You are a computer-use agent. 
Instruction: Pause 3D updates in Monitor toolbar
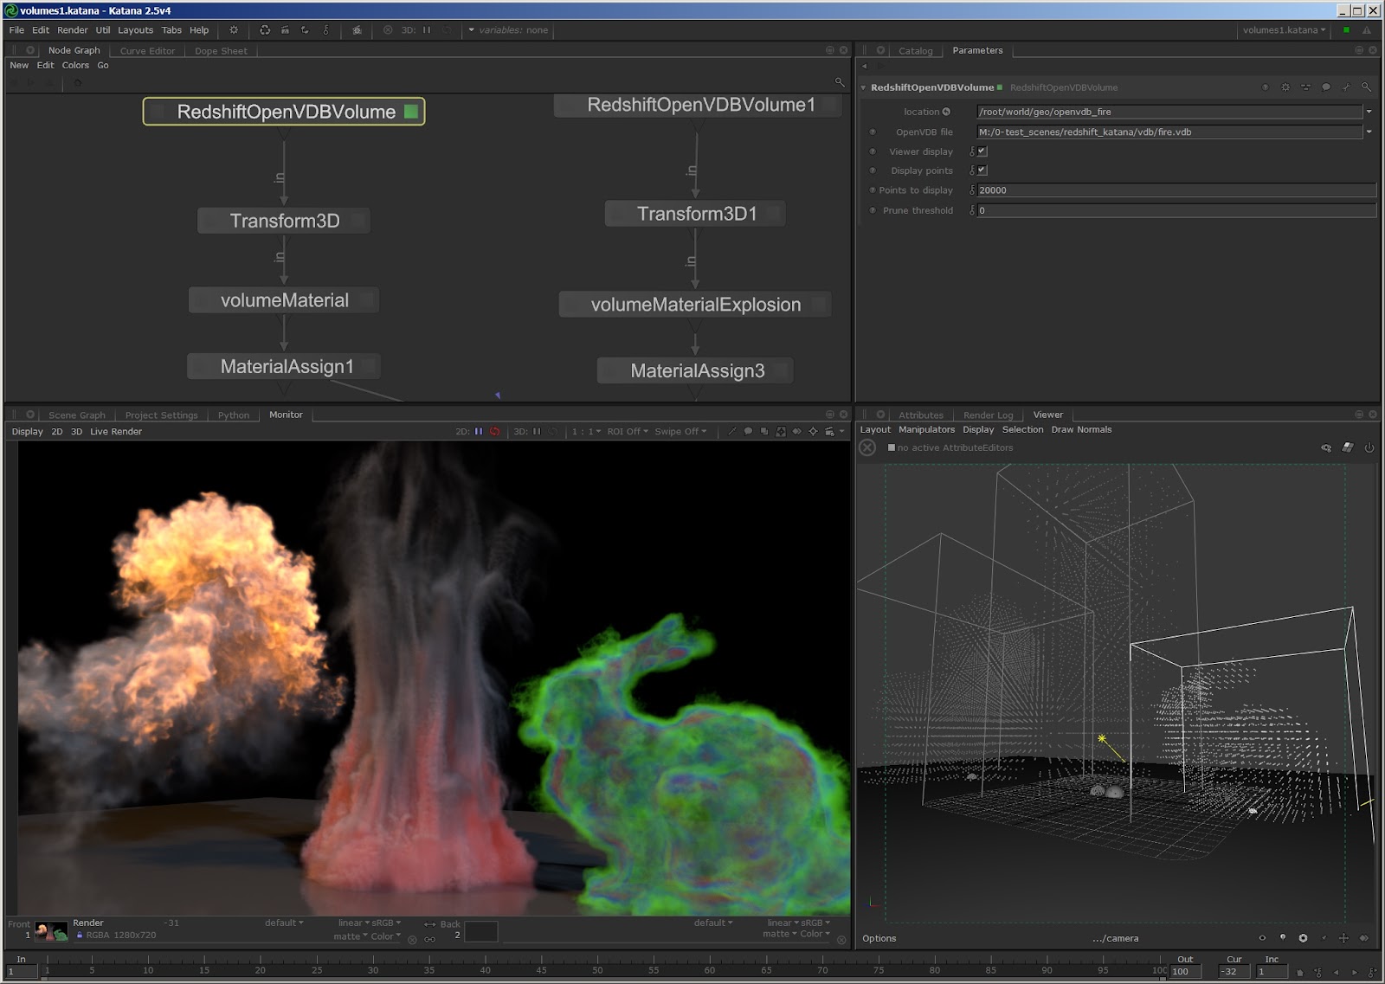tap(537, 431)
